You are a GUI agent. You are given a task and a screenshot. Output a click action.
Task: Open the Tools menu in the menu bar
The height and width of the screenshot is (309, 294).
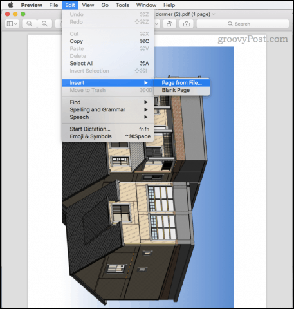coord(122,5)
